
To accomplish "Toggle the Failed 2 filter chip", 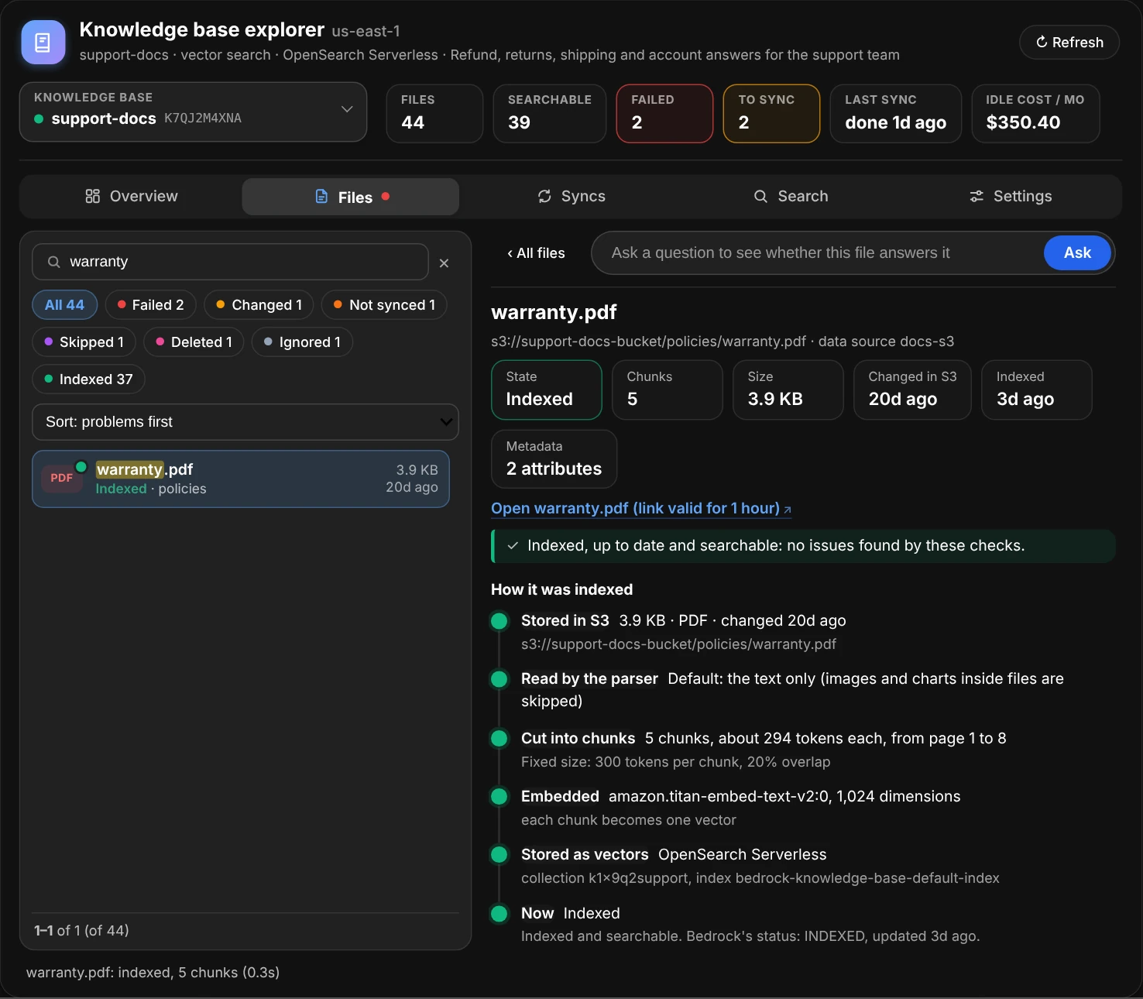I will point(150,305).
